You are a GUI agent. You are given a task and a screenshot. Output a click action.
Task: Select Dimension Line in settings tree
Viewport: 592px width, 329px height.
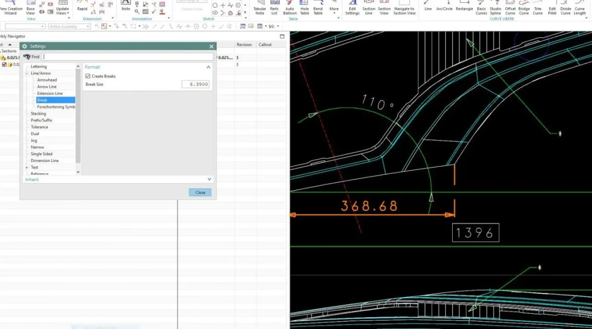click(x=45, y=161)
